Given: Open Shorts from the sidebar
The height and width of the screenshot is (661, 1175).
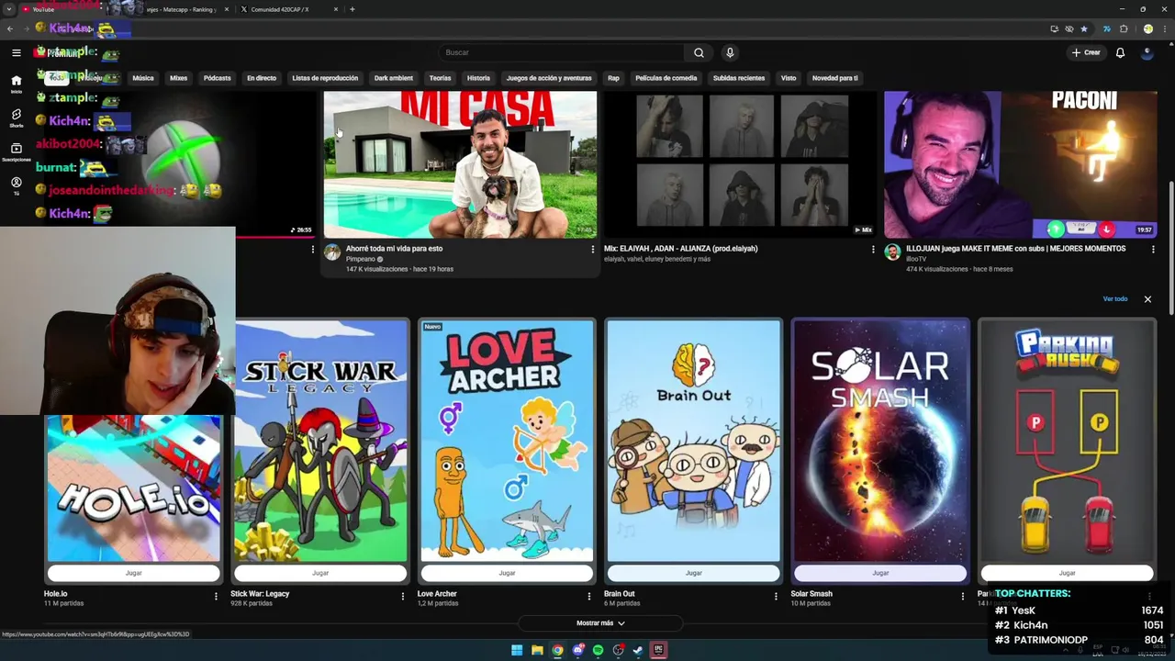Looking at the screenshot, I should [16, 118].
